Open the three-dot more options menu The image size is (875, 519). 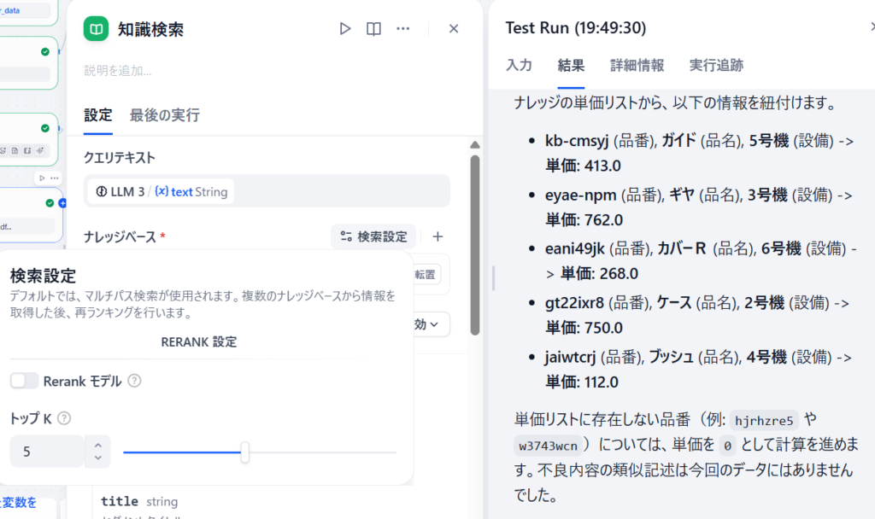coord(403,29)
